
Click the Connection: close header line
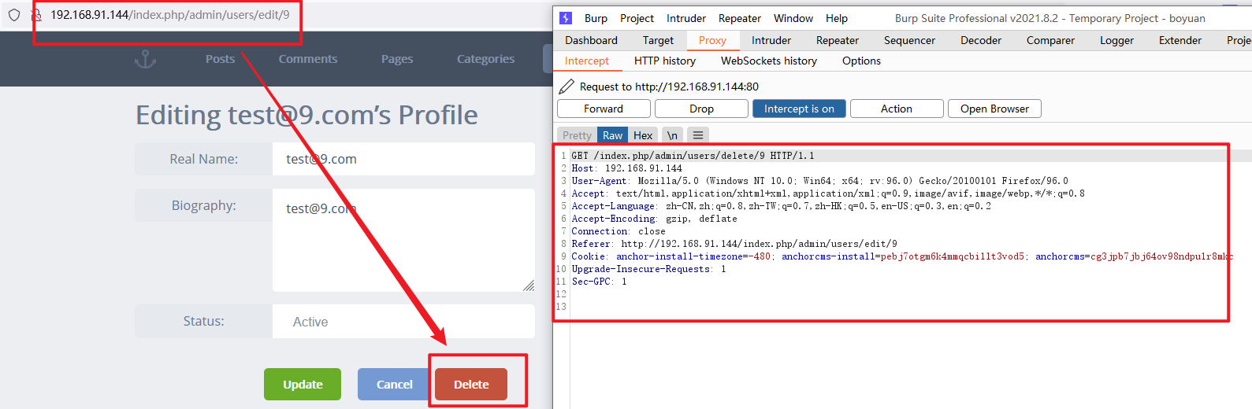pos(618,231)
